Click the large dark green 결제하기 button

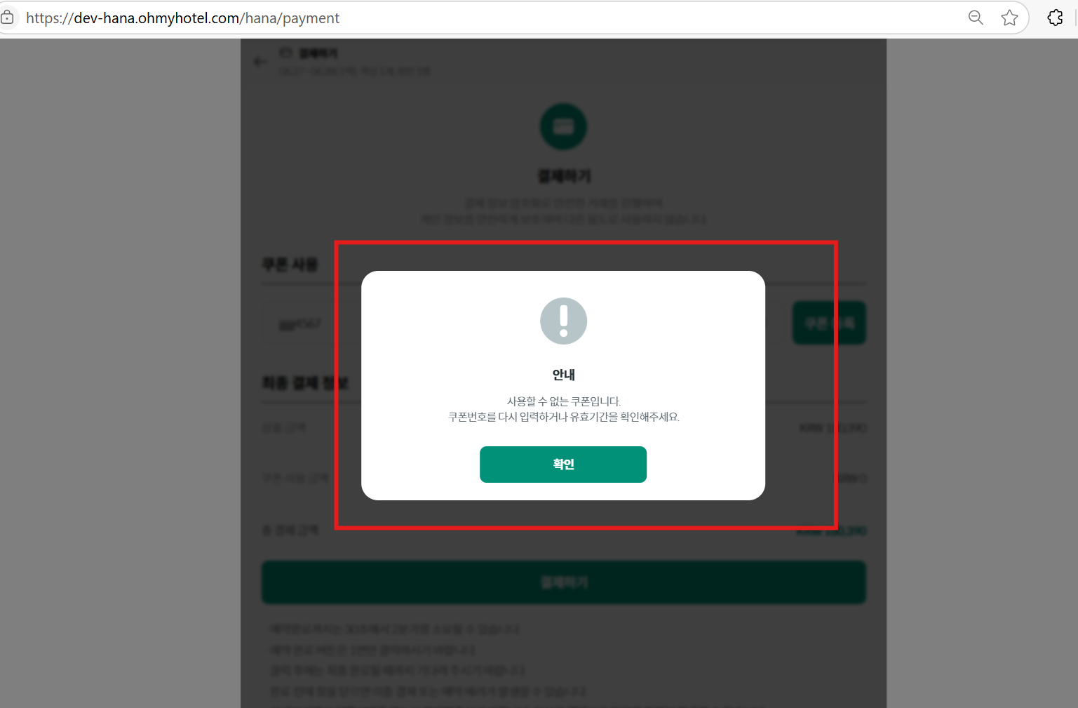pos(564,582)
